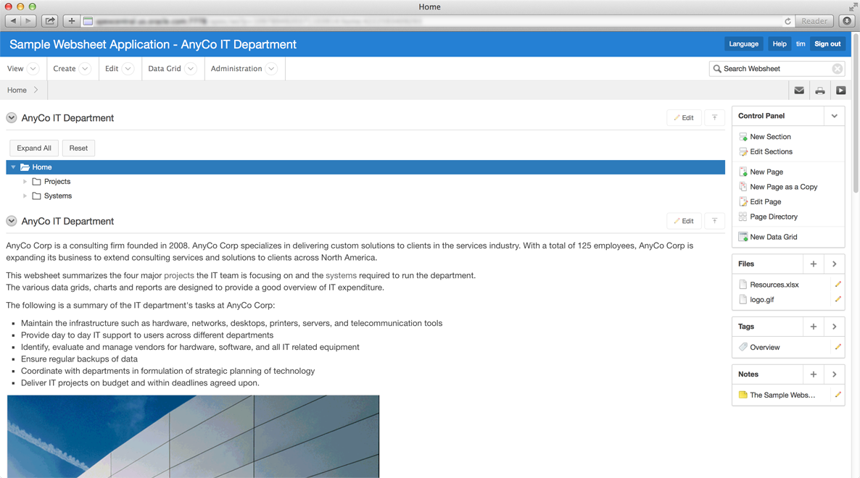This screenshot has width=860, height=478.
Task: Click the browser reload icon
Action: [x=787, y=21]
